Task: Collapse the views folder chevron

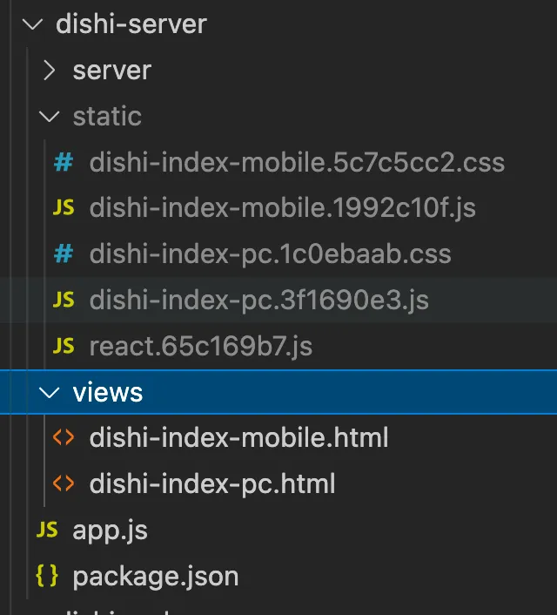Action: pyautogui.click(x=50, y=392)
